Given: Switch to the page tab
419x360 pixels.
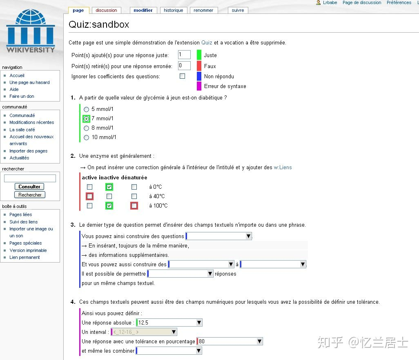Looking at the screenshot, I should click(x=78, y=11).
